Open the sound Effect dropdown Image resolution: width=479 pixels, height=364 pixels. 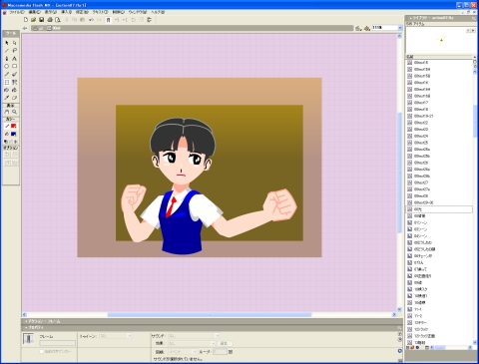[x=213, y=343]
